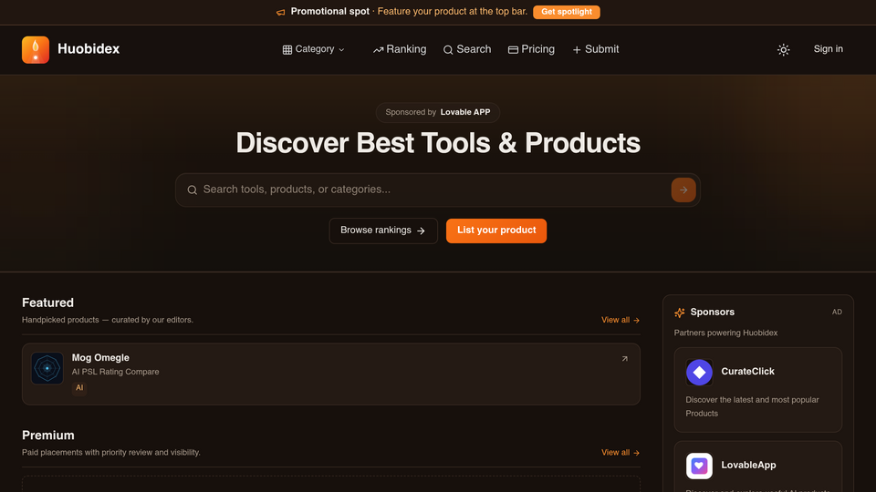Click the Get spotlight button
Screen dimensions: 876x492
(567, 12)
